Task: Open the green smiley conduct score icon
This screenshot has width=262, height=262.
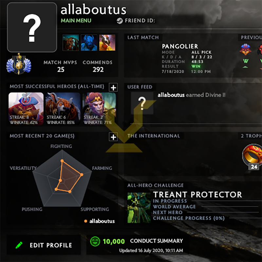Action: (95, 241)
